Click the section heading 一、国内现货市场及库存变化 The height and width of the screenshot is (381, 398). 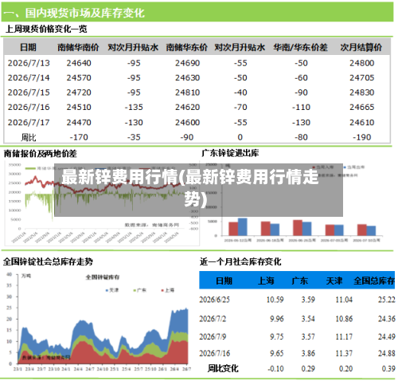(x=74, y=13)
